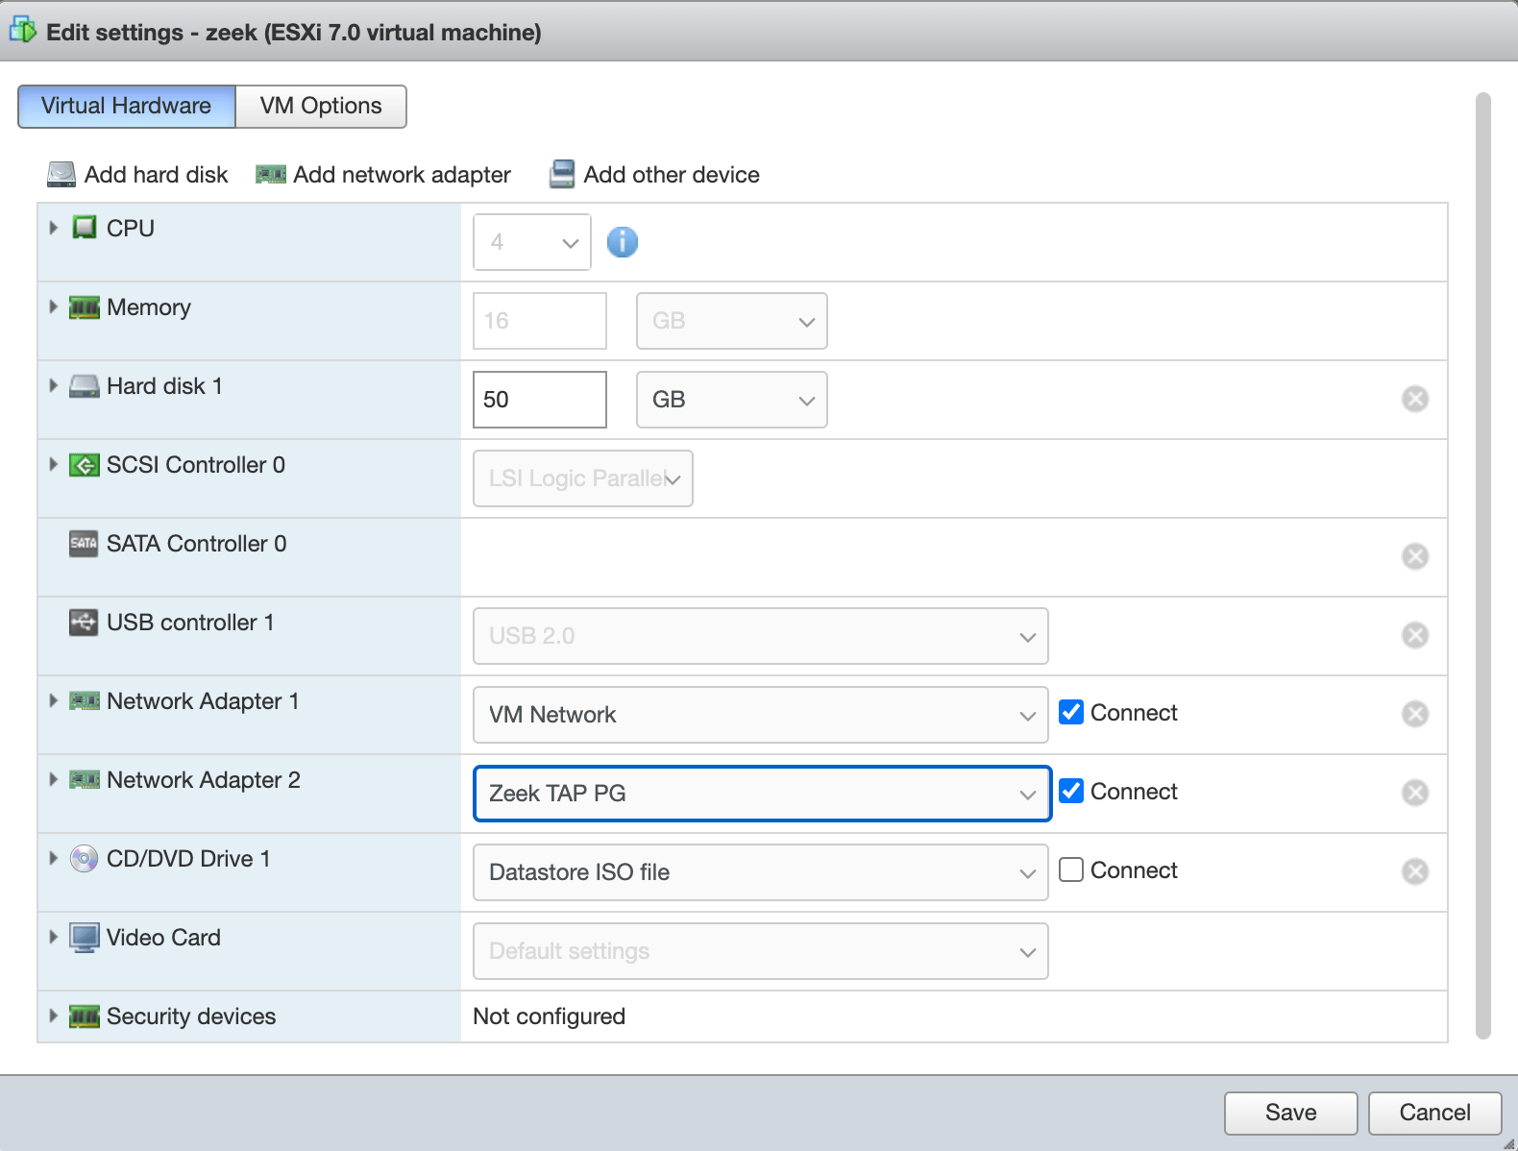
Task: Remove SATA Controller 0
Action: coord(1415,556)
